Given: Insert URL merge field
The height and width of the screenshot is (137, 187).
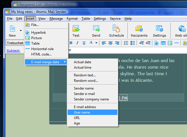Looking at the screenshot, I should pyautogui.click(x=92, y=118).
